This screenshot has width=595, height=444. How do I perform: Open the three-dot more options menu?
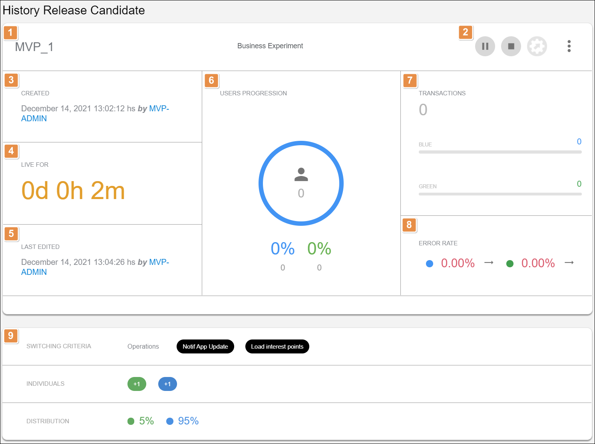[x=569, y=46]
